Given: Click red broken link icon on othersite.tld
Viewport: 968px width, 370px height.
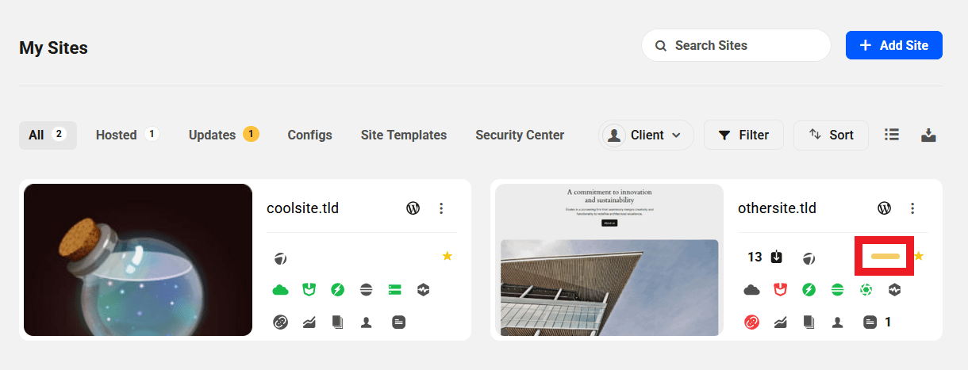Looking at the screenshot, I should coord(751,322).
